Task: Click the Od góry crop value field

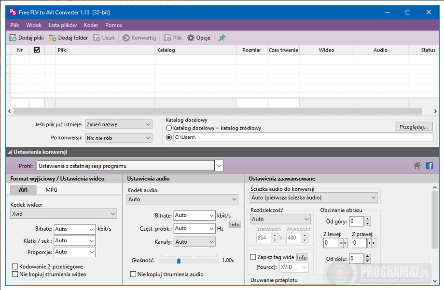Action: [357, 221]
